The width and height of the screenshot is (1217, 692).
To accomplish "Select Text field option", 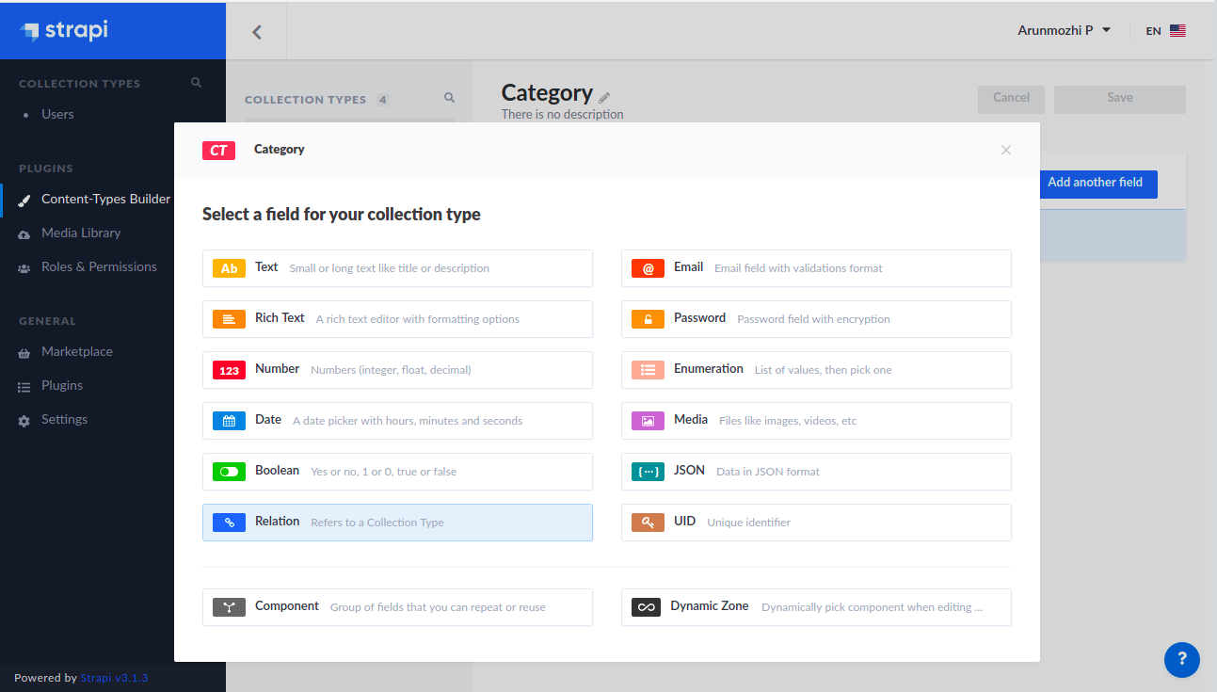I will point(397,268).
